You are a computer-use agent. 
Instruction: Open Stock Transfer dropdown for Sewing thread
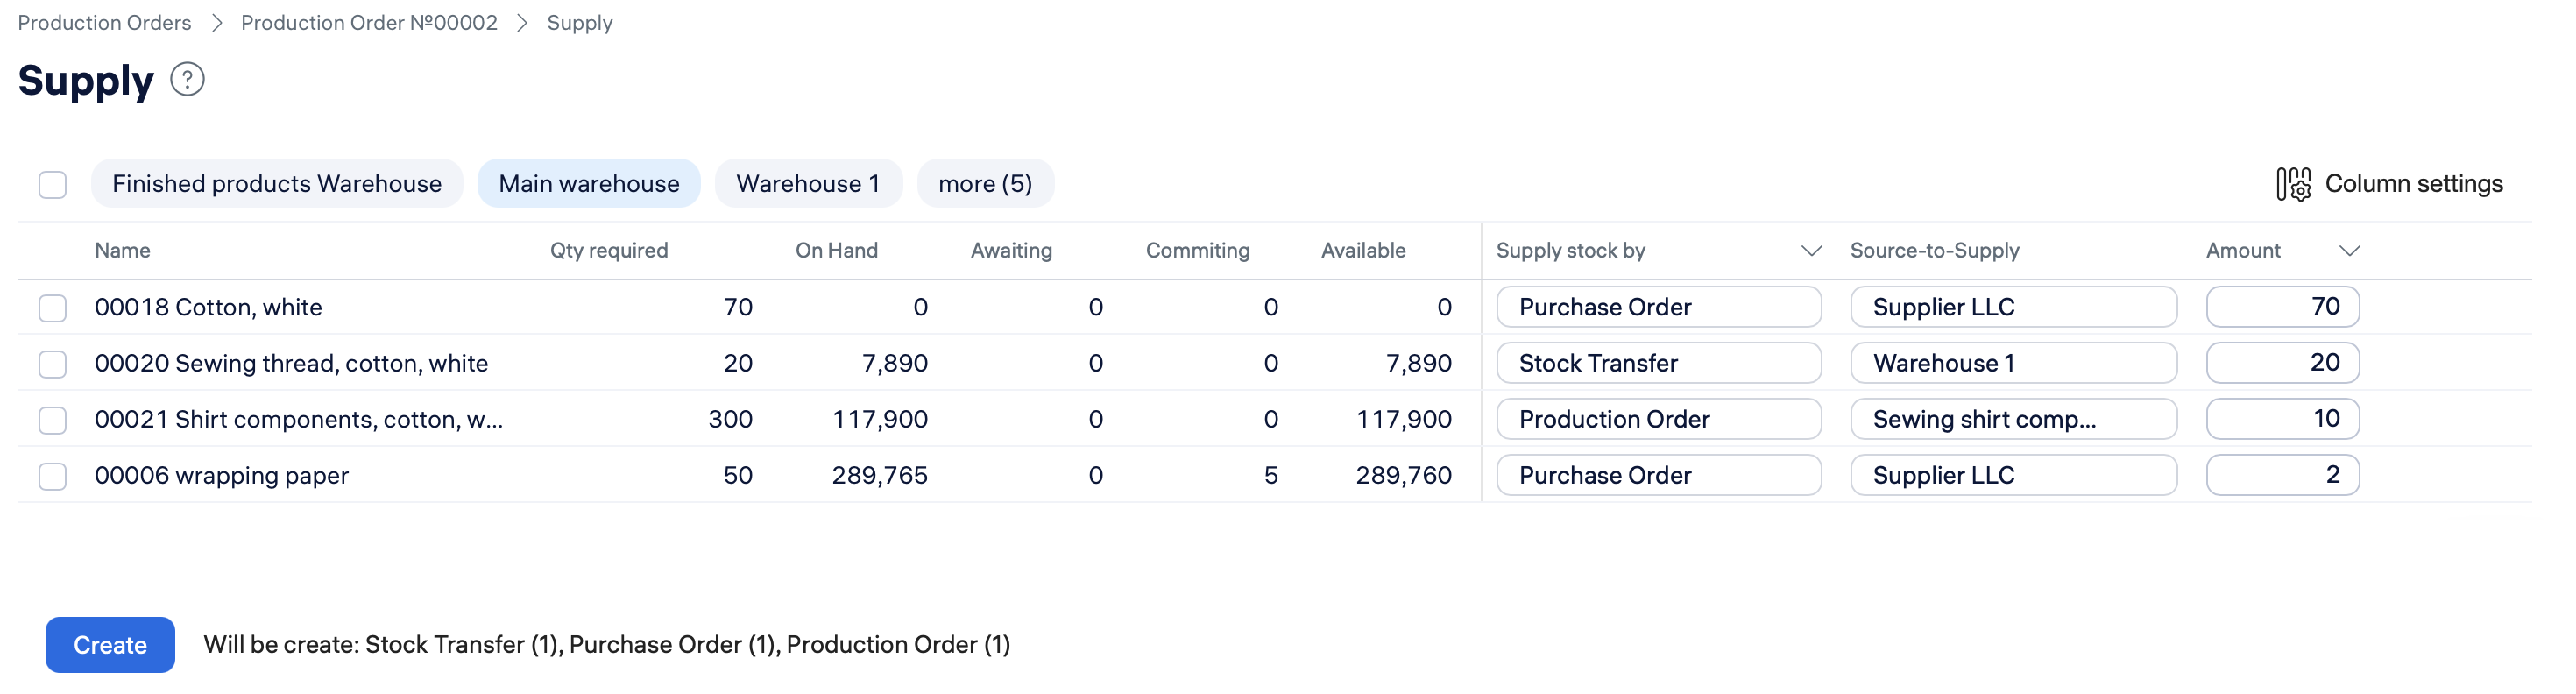tap(1658, 363)
